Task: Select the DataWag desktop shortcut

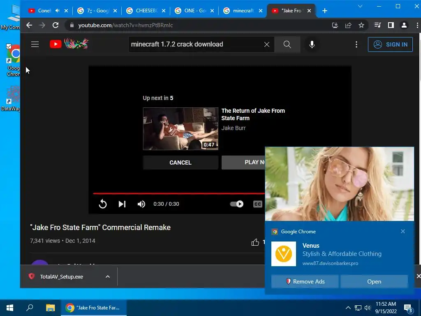Action: (11, 98)
